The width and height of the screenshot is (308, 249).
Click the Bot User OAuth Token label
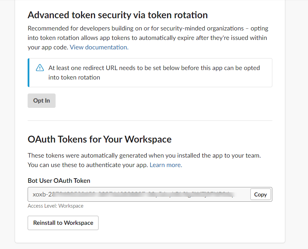[x=59, y=181]
